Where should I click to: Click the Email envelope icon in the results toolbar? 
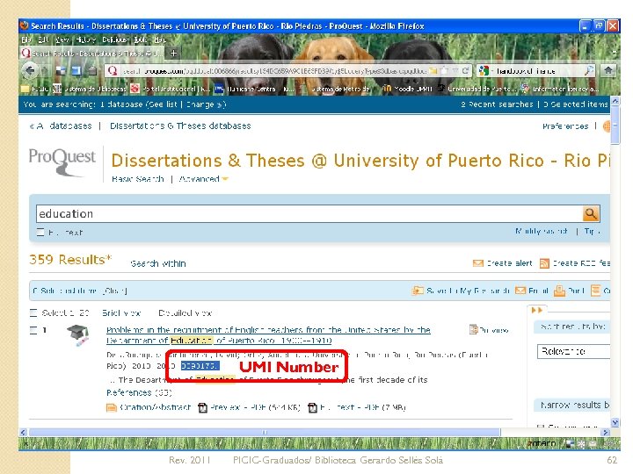pos(520,291)
